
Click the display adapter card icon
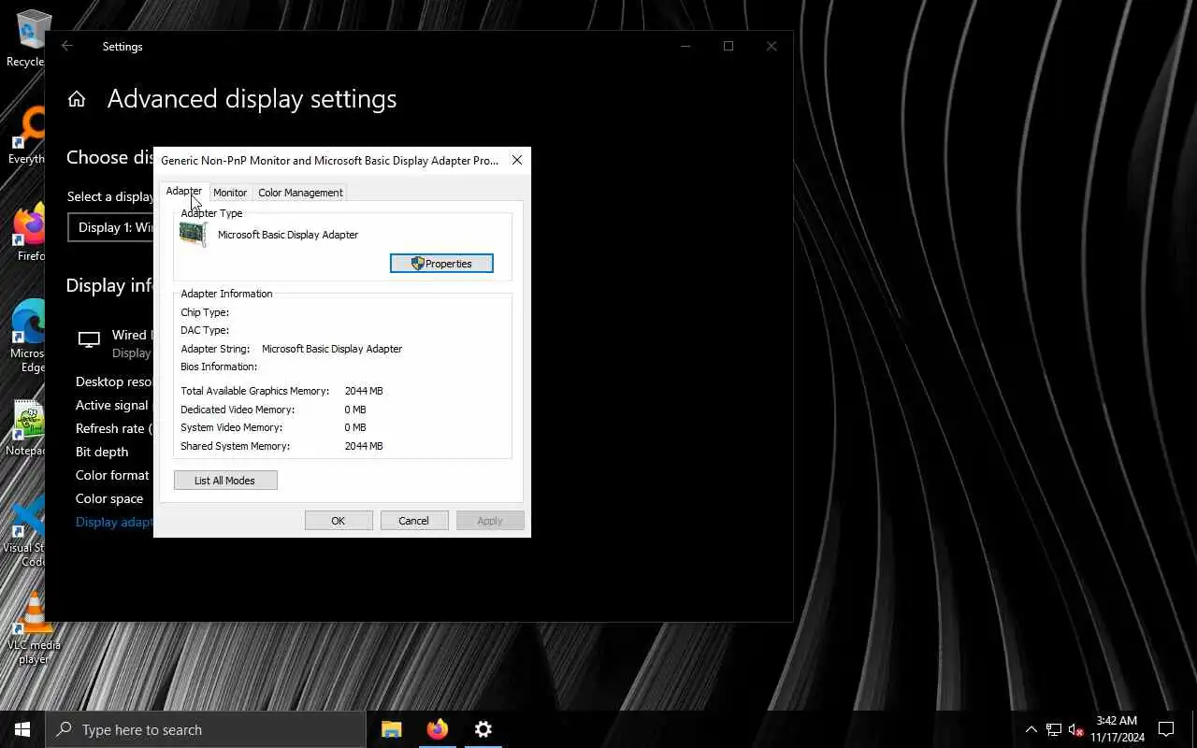[194, 235]
